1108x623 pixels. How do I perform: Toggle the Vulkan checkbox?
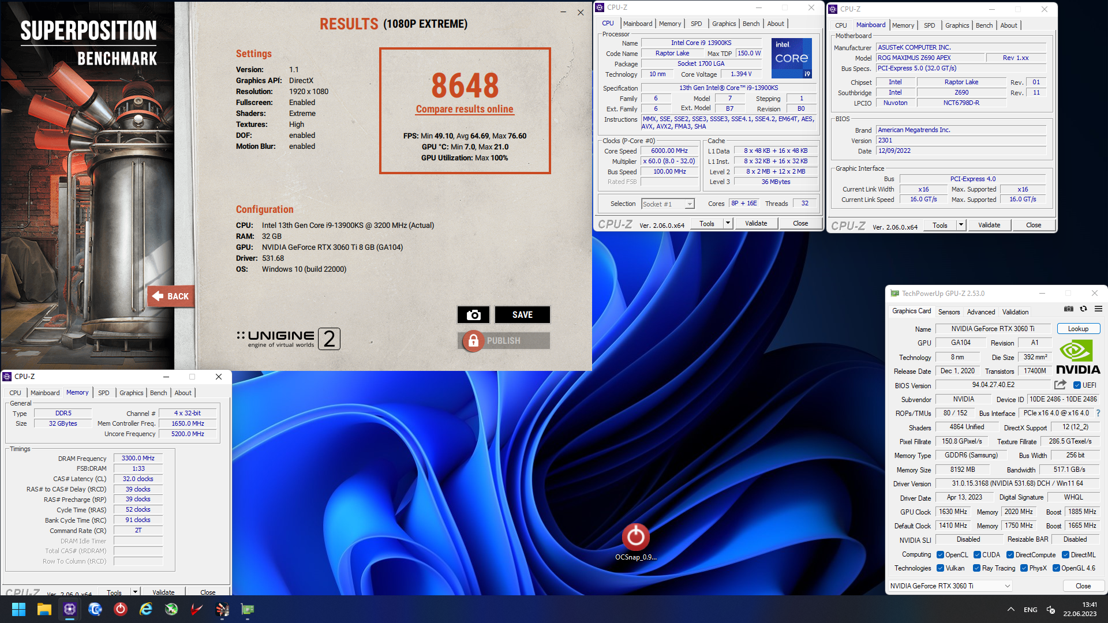940,568
